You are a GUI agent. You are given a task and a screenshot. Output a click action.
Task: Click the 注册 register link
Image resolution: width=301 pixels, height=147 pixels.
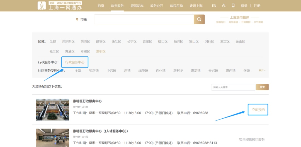tap(257, 6)
